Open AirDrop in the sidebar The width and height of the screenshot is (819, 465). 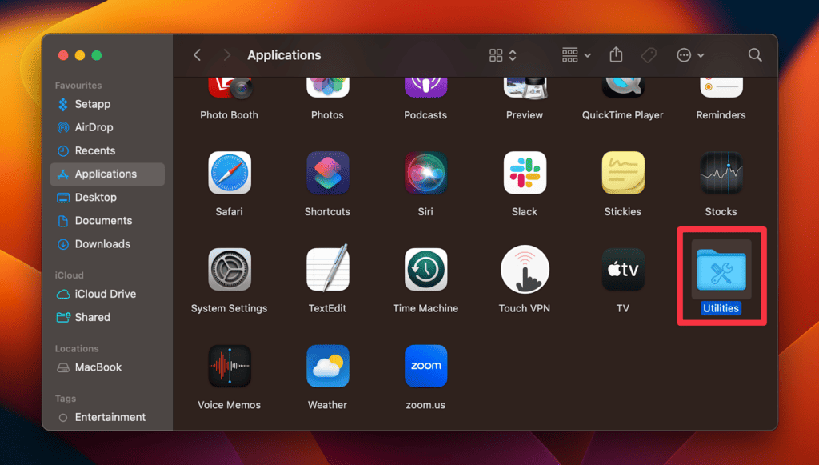click(x=107, y=127)
